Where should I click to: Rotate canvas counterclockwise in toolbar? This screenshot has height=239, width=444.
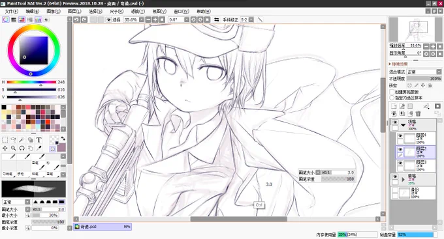(193, 20)
